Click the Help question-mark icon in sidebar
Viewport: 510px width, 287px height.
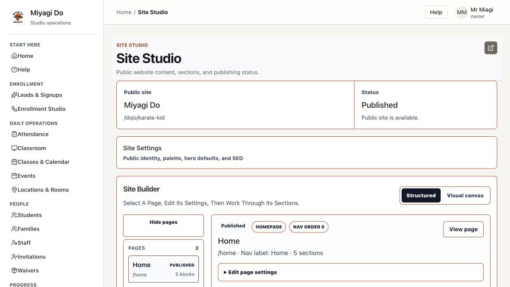[x=14, y=69]
